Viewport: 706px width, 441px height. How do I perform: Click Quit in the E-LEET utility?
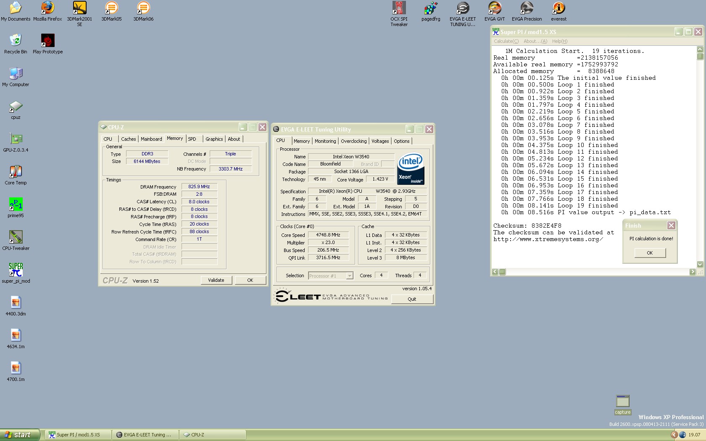click(x=412, y=299)
